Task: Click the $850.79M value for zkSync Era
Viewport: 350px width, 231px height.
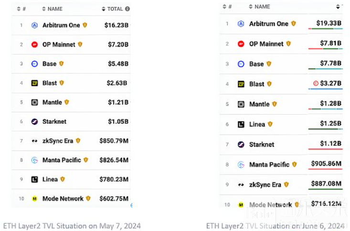Action: [x=114, y=141]
